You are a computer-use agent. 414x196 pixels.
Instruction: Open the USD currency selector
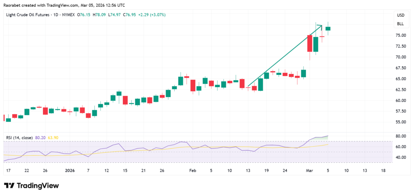pyautogui.click(x=401, y=15)
